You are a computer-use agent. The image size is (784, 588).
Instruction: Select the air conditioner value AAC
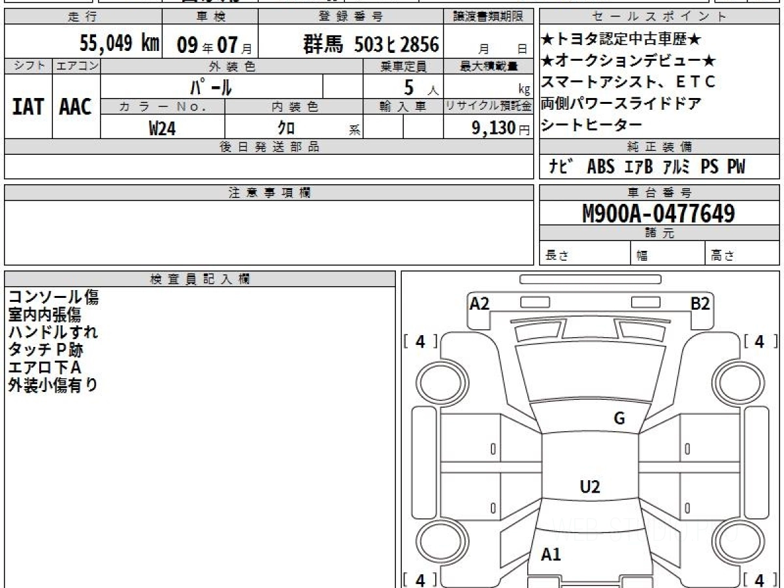tap(76, 106)
